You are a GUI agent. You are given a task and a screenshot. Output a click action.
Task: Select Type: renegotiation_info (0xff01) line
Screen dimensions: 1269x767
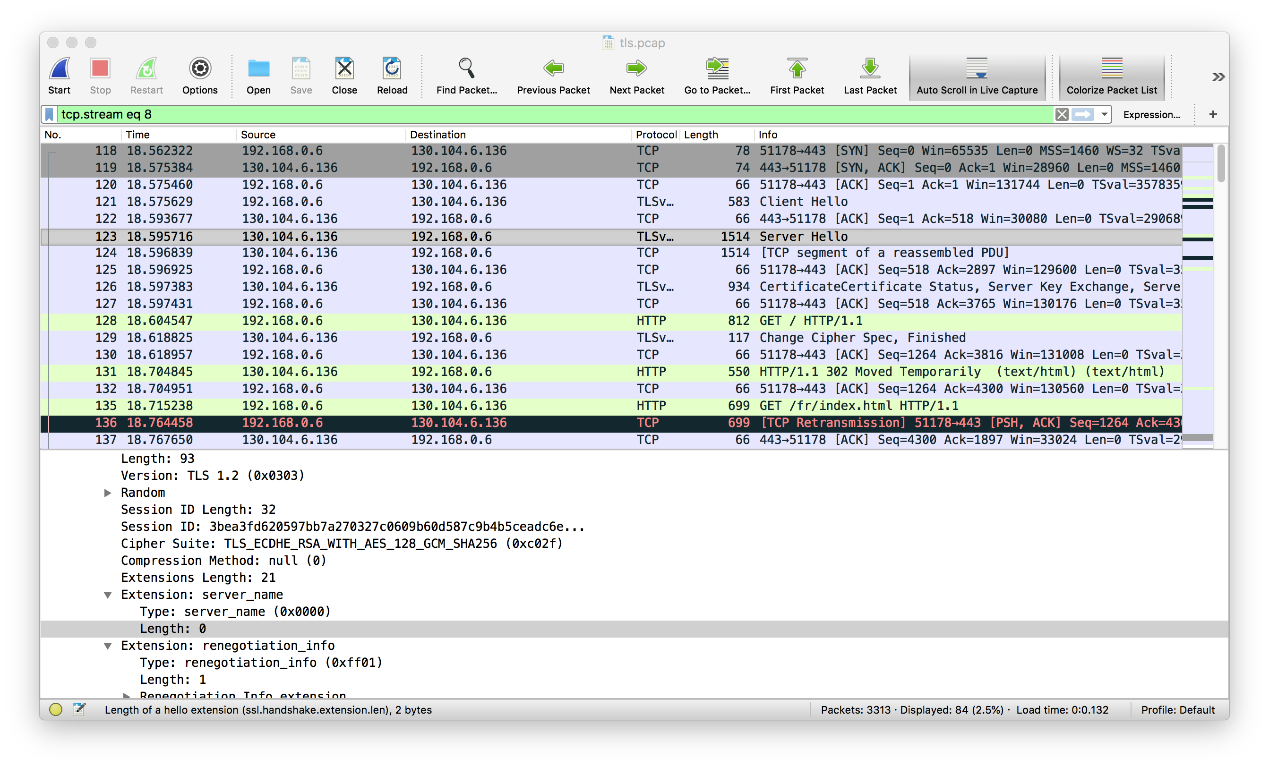(261, 663)
